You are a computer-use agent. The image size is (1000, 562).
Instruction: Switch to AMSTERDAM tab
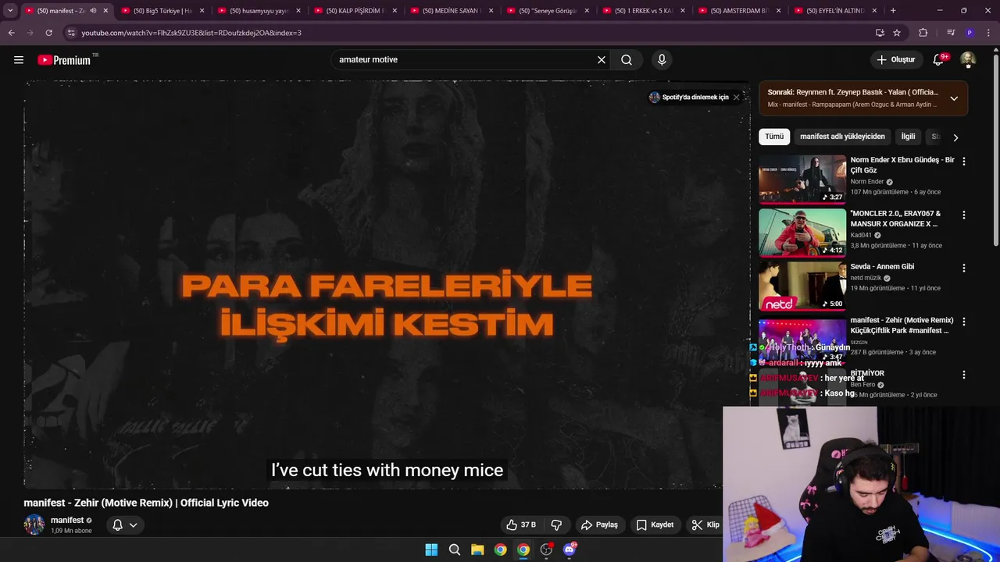[x=739, y=11]
